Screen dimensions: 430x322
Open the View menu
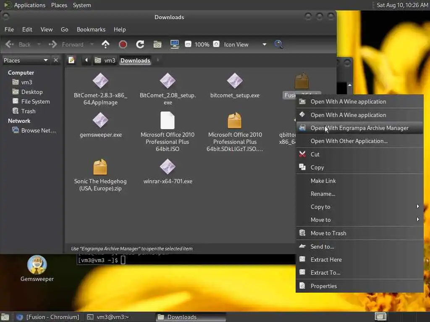pyautogui.click(x=47, y=29)
